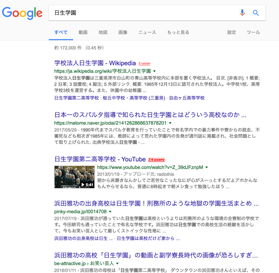Select the 動画 (Videos) search filter
The width and height of the screenshot is (279, 273).
click(83, 32)
